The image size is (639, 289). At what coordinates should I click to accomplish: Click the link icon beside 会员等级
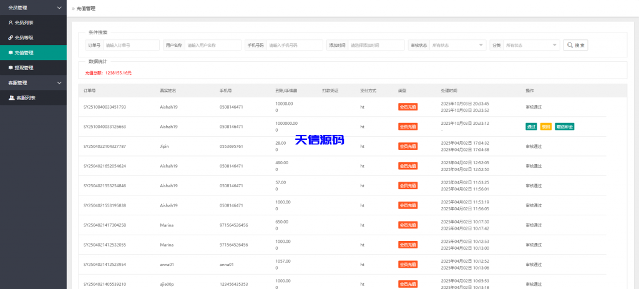tap(11, 37)
